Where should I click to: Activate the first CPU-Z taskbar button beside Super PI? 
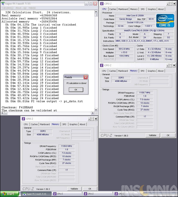point(67,194)
